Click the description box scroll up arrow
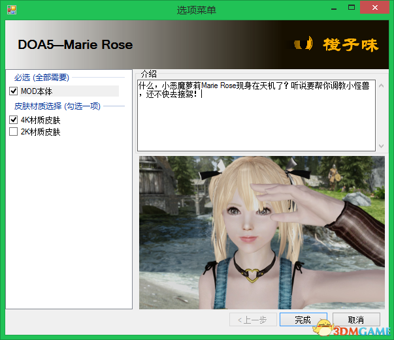The height and width of the screenshot is (340, 394). (380, 86)
